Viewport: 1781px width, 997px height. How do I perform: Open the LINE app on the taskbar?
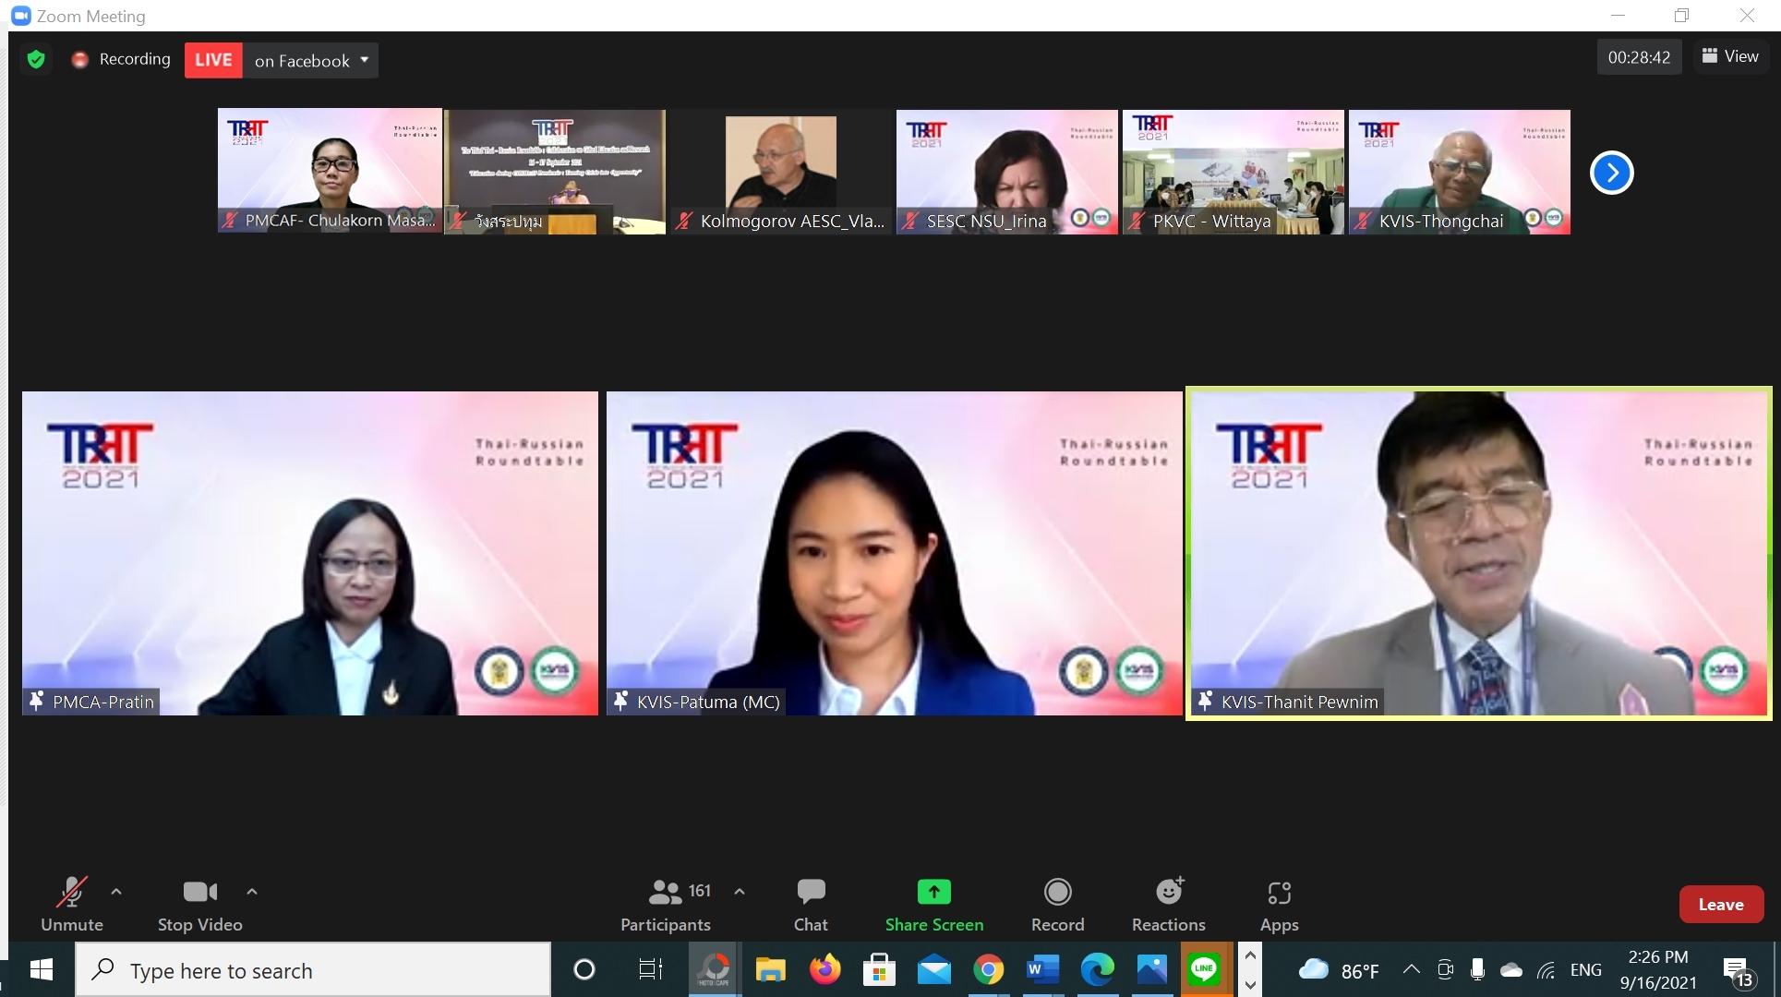(x=1205, y=969)
